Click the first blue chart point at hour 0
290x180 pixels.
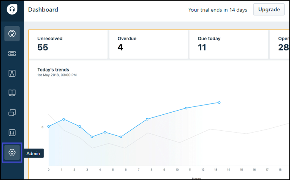(49, 127)
